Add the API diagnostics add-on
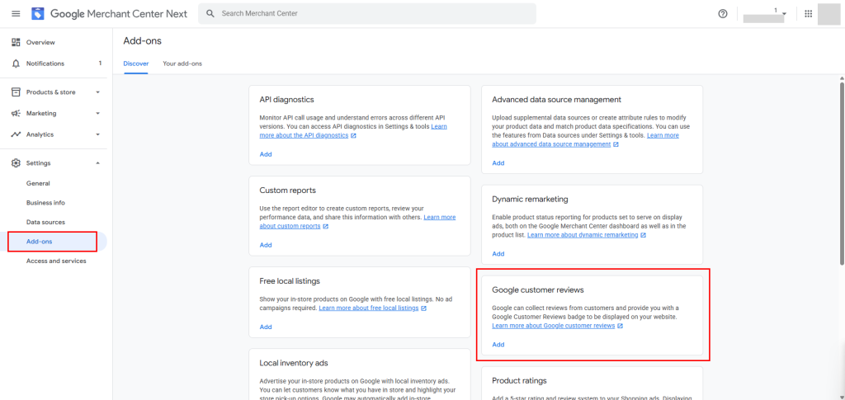 tap(266, 154)
